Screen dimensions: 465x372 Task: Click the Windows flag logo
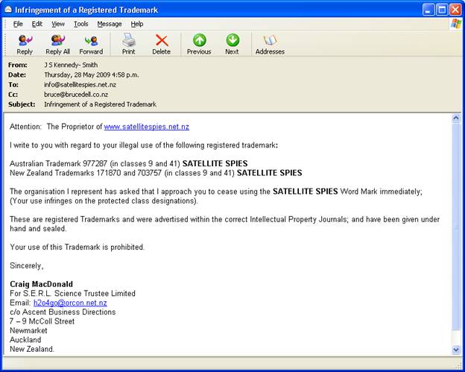click(x=456, y=24)
